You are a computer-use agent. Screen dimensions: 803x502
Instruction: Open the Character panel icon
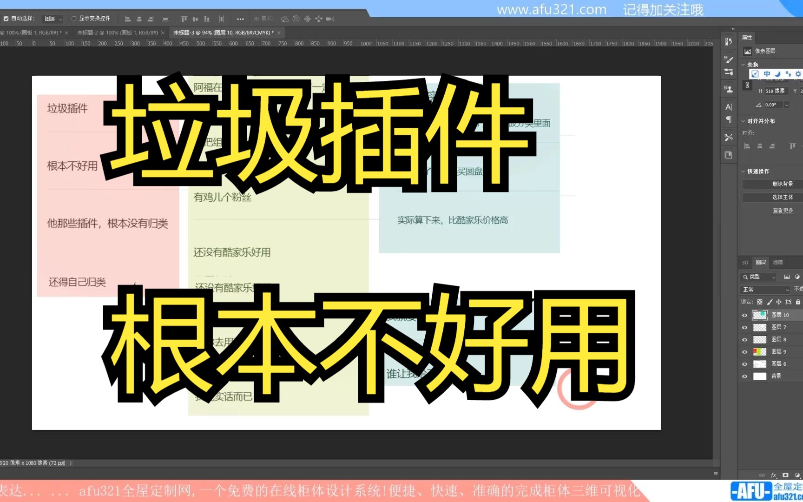(728, 107)
